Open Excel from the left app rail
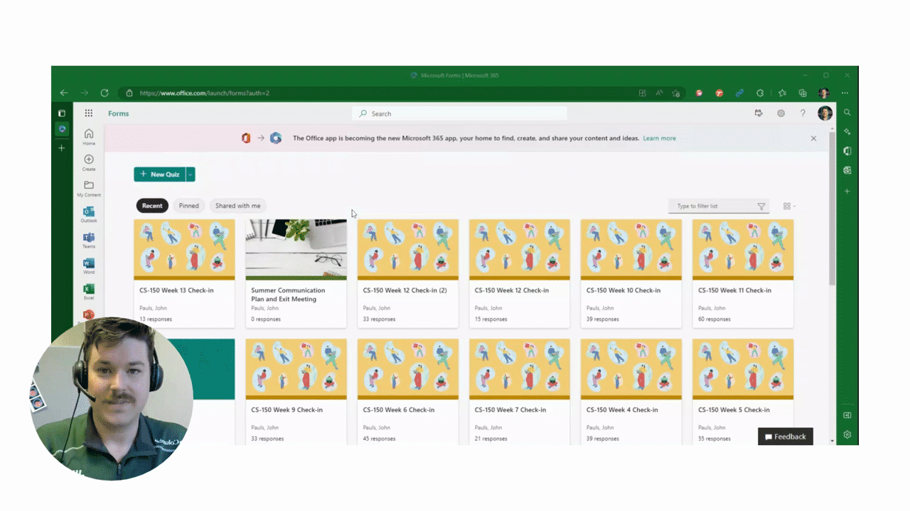Viewport: 910px width, 511px height. click(89, 291)
